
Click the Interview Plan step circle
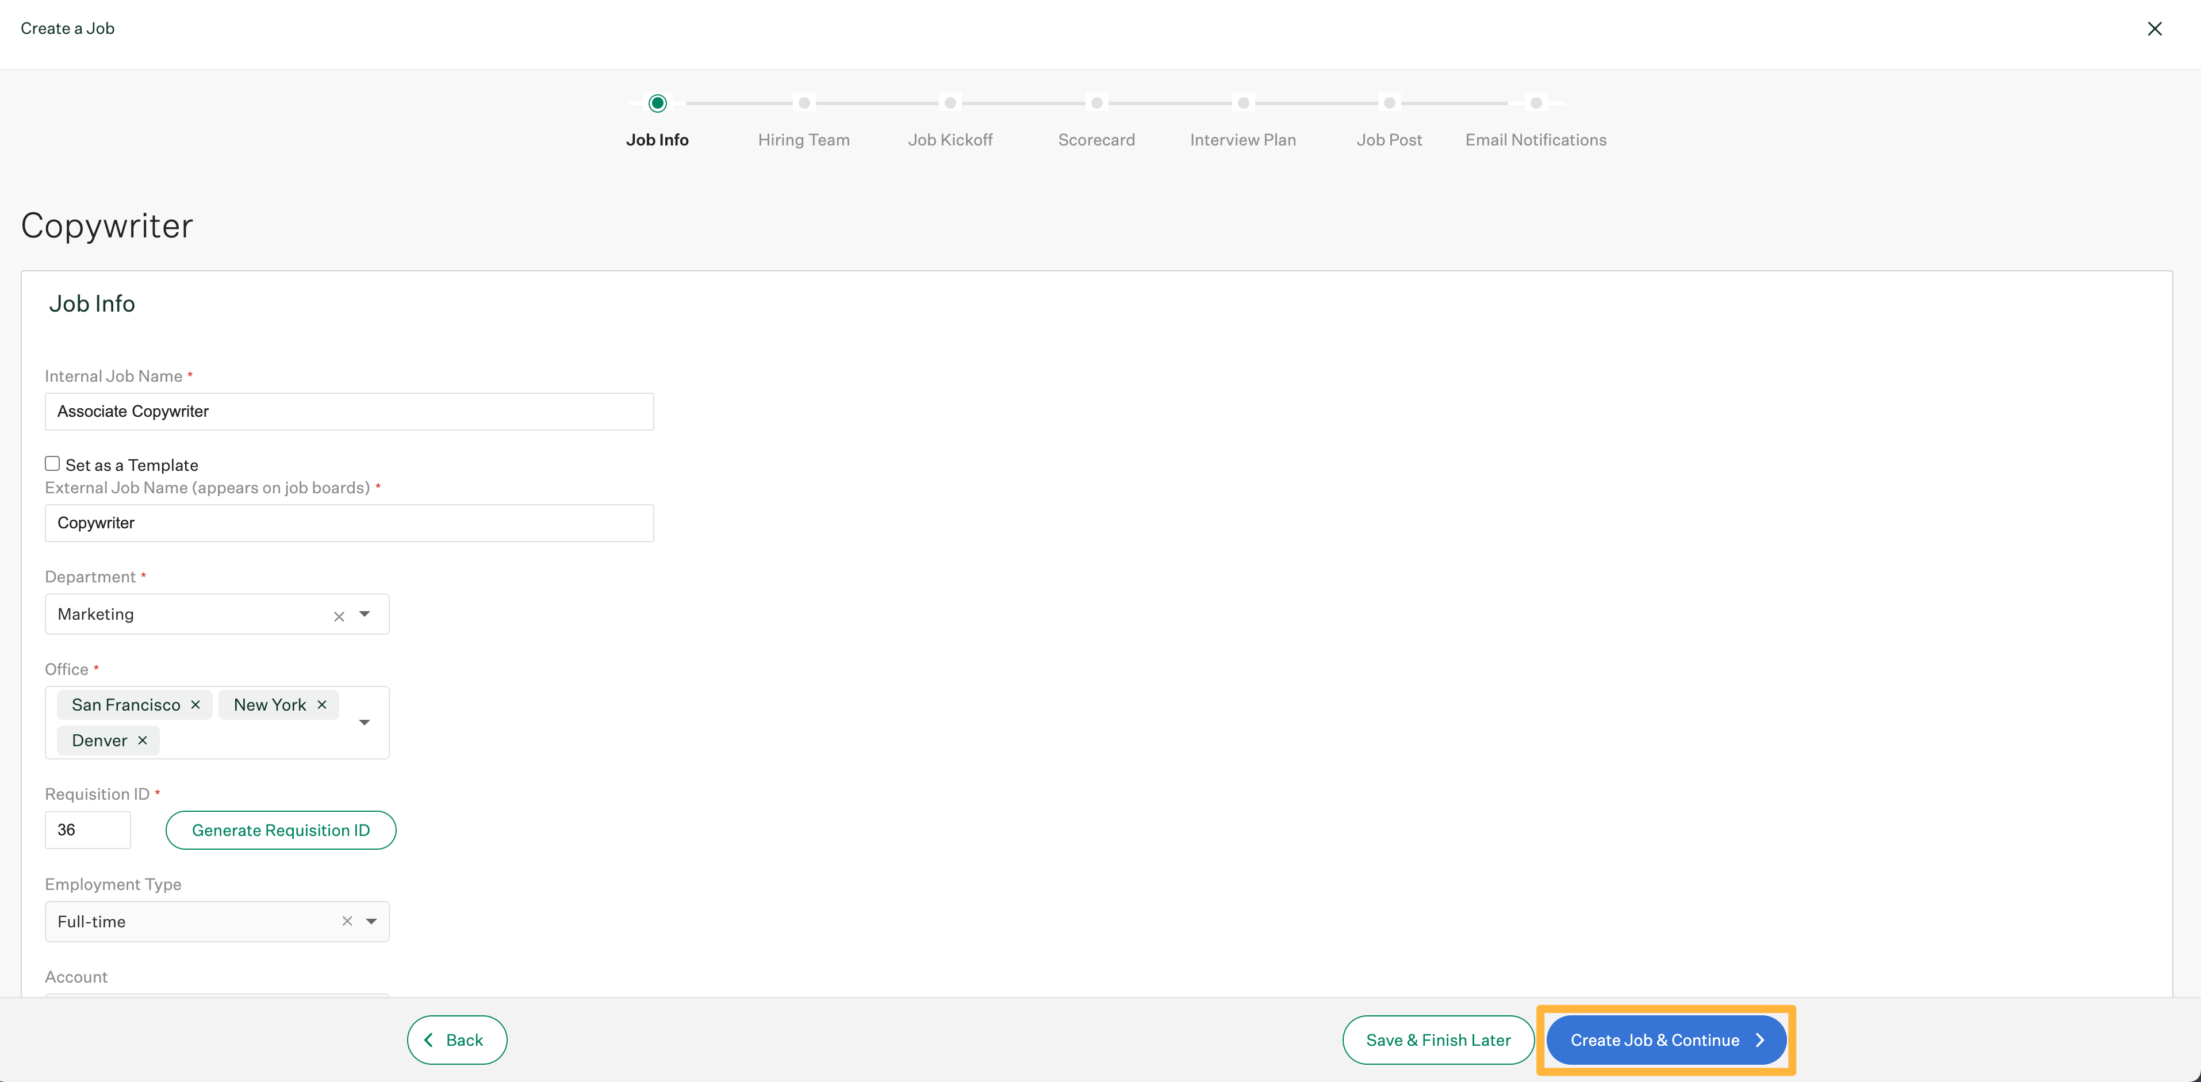click(x=1243, y=102)
